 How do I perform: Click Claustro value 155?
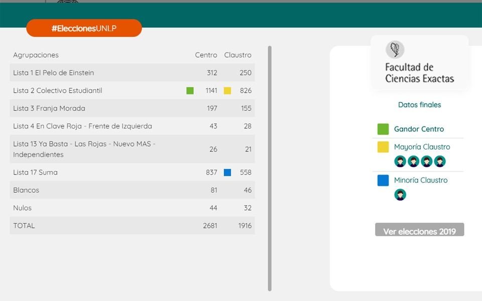pyautogui.click(x=246, y=108)
